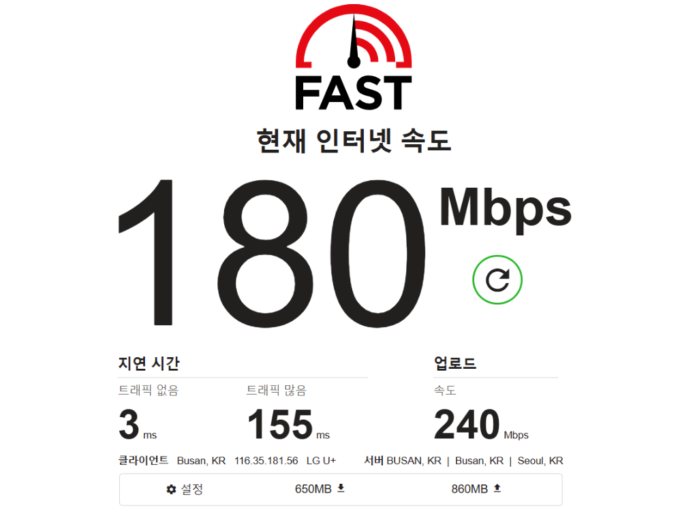
Task: Click the settings gear icon
Action: pos(171,489)
